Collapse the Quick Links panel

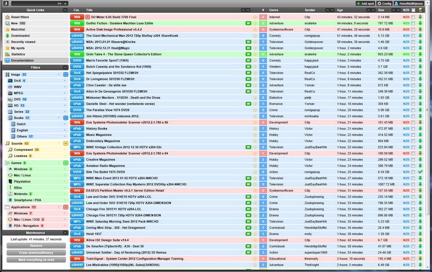coord(65,10)
